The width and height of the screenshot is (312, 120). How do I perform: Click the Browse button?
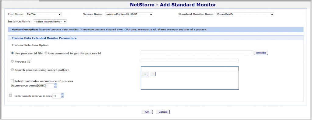click(x=261, y=53)
